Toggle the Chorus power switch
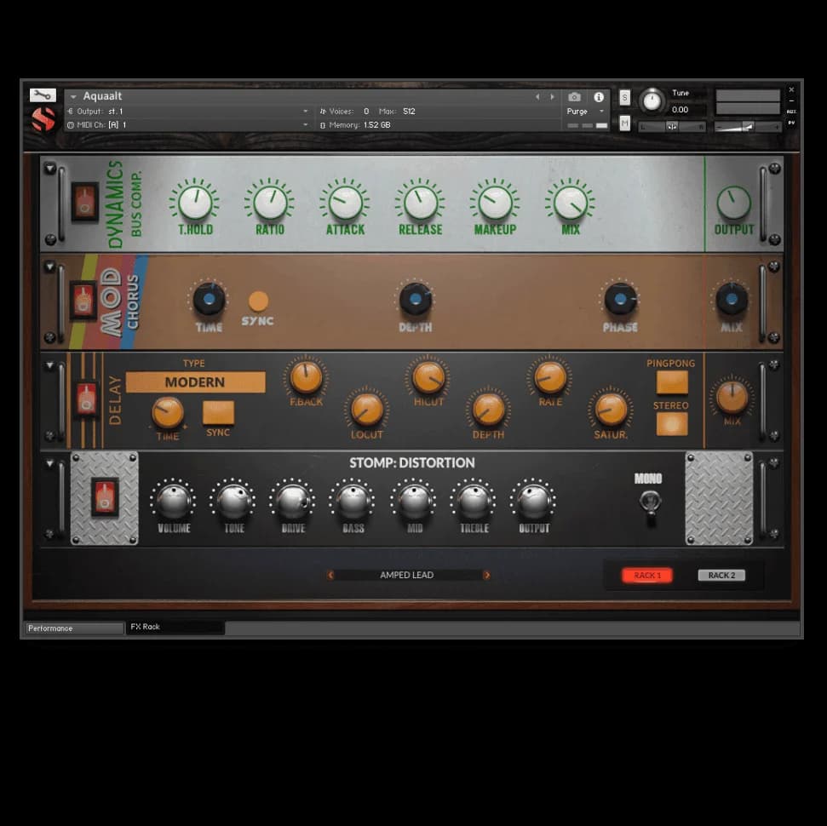827x826 pixels. (83, 301)
